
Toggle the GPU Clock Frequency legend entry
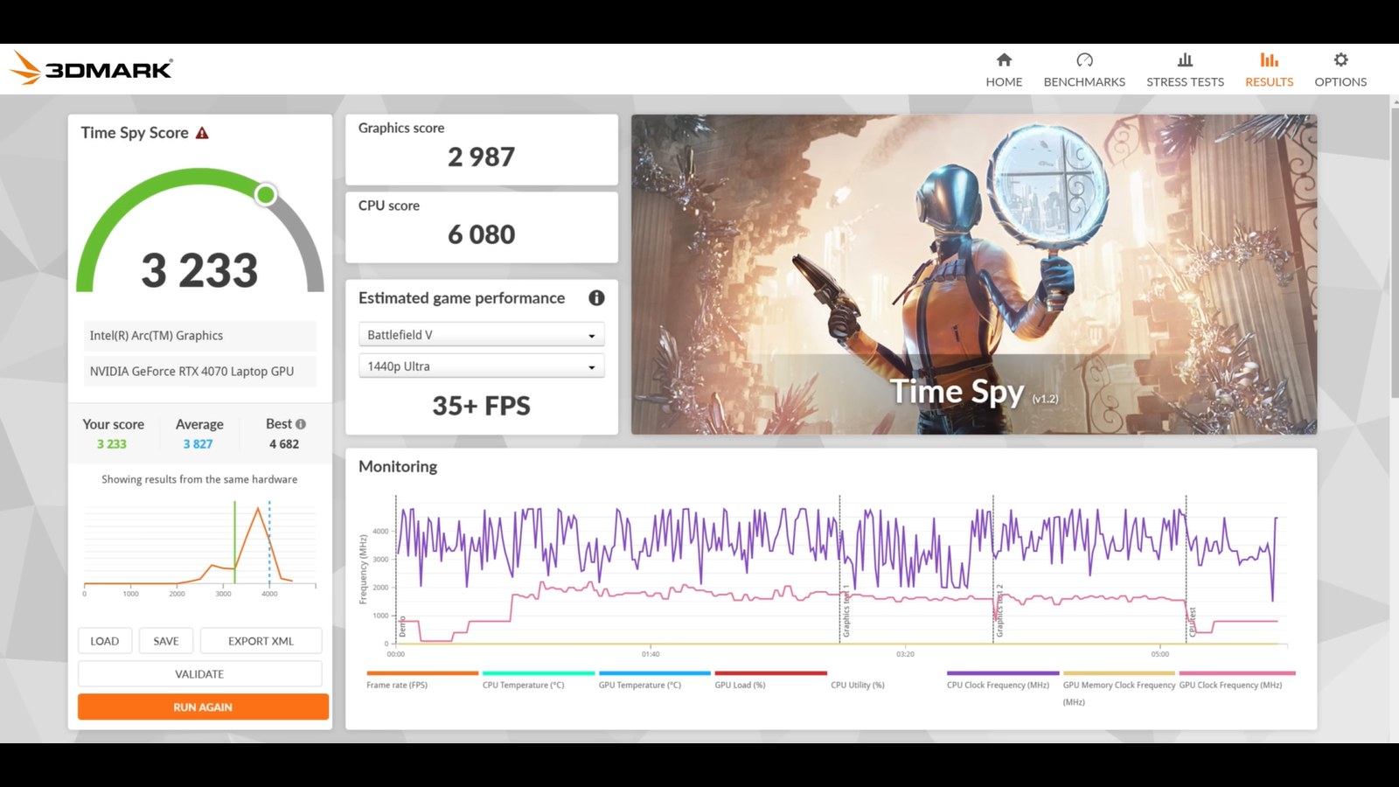coord(1237,680)
